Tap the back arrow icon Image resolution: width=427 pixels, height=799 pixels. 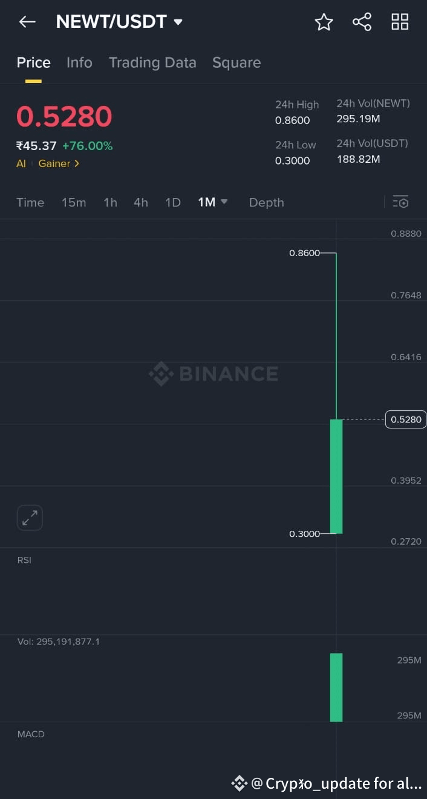pos(27,22)
